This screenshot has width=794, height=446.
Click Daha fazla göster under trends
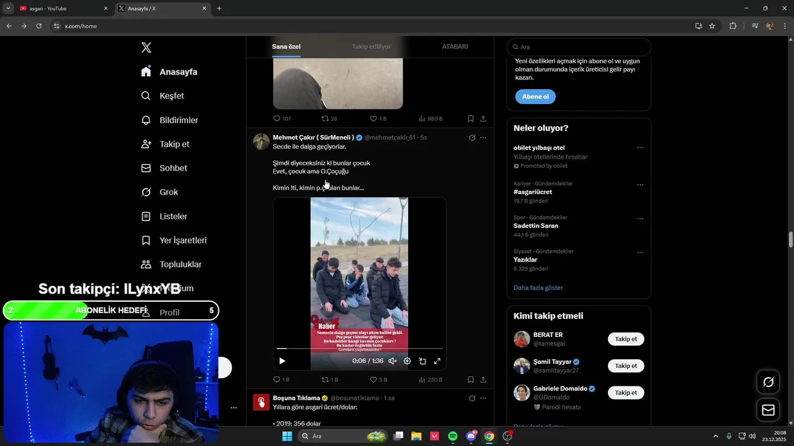point(538,288)
